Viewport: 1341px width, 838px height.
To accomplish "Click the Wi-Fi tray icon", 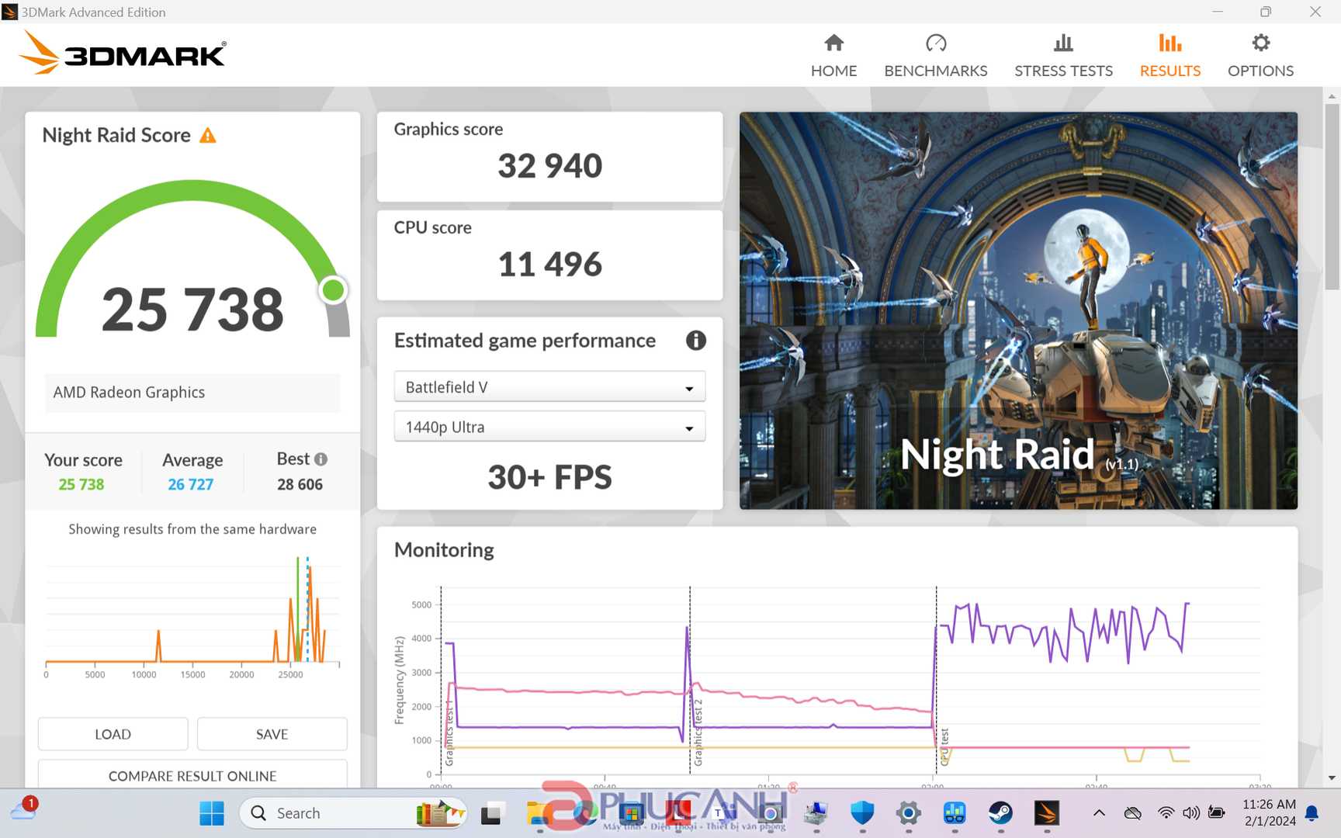I will point(1166,813).
